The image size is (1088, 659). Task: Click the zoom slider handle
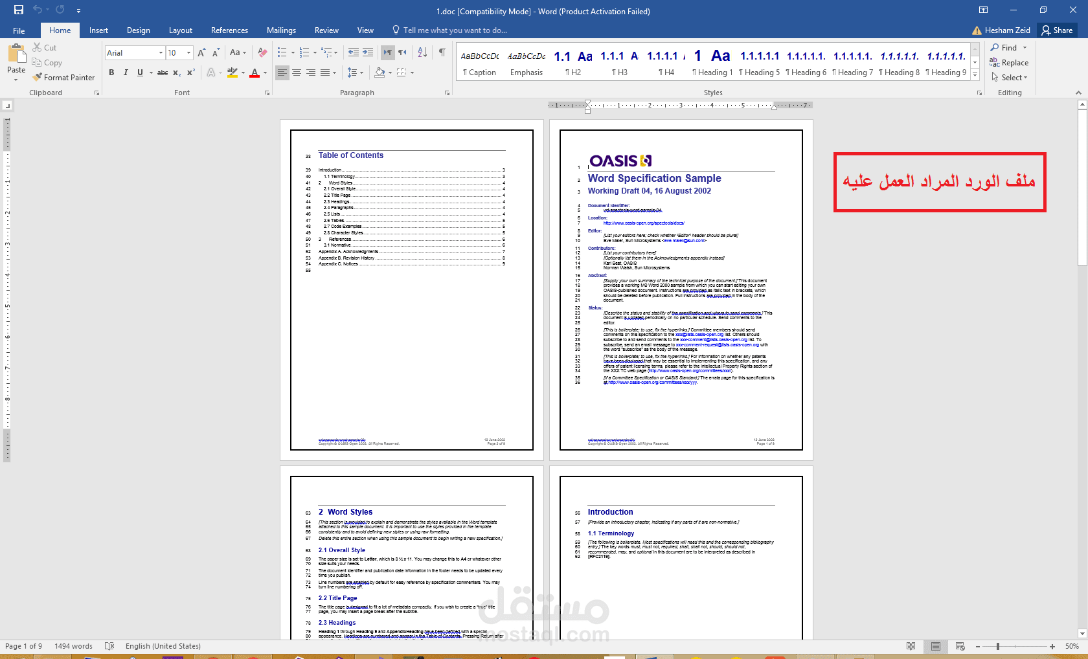(x=998, y=647)
